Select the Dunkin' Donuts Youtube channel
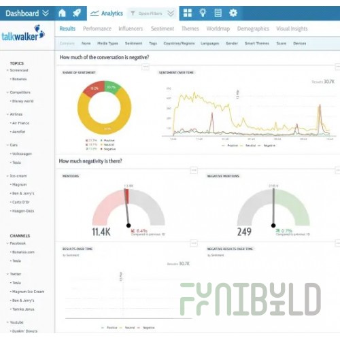This screenshot has width=340, height=340. coord(24,331)
